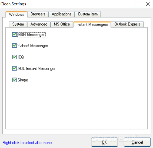Select the Instant Messengers sub-tab

pos(92,24)
